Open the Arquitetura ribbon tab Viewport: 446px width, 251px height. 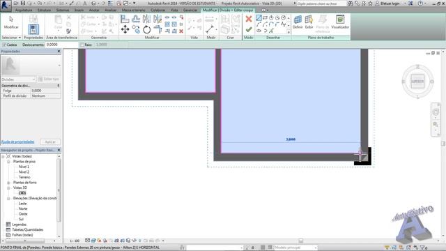tap(24, 10)
